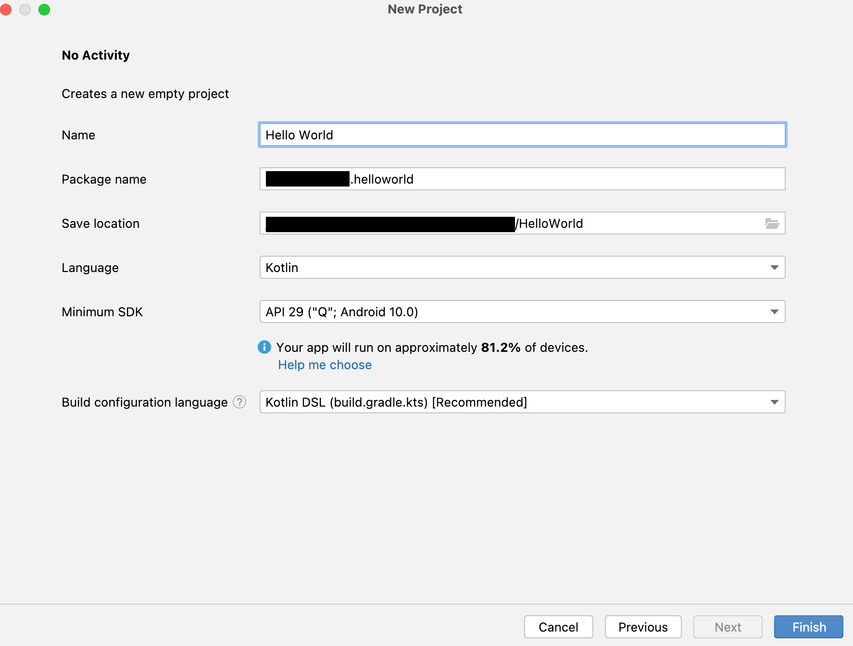Click the green zoom window button
Screen dimensions: 853x646
click(x=44, y=10)
